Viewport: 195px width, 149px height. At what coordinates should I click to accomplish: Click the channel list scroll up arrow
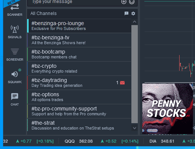134,22
